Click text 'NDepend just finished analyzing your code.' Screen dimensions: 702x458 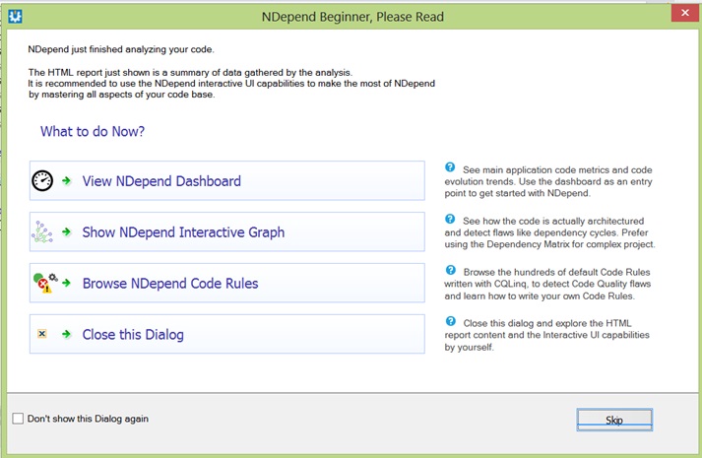(x=121, y=49)
